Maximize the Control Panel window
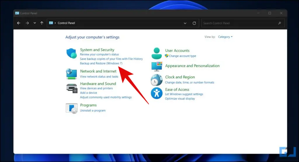299x162 pixels. [x=270, y=13]
